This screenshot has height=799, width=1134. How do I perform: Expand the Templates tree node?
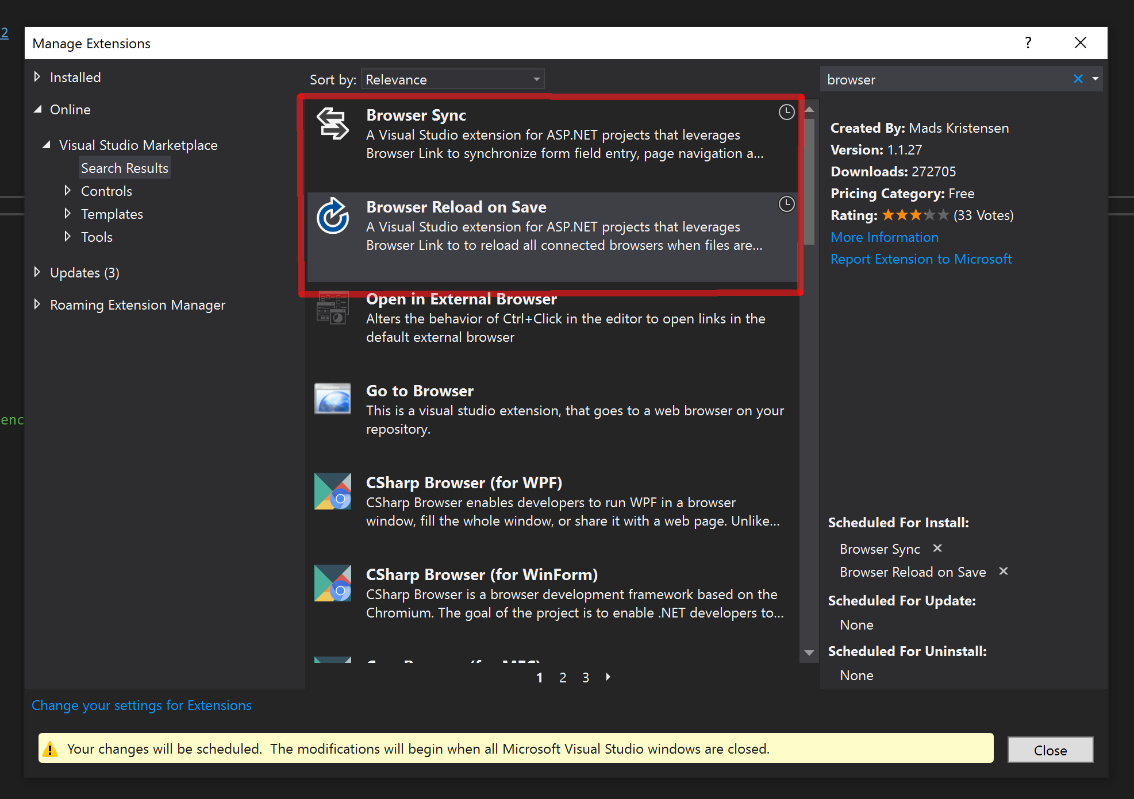pos(67,214)
